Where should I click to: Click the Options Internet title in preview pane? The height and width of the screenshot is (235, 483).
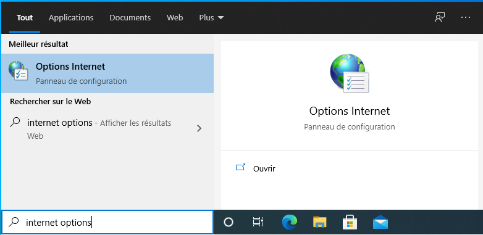click(350, 111)
